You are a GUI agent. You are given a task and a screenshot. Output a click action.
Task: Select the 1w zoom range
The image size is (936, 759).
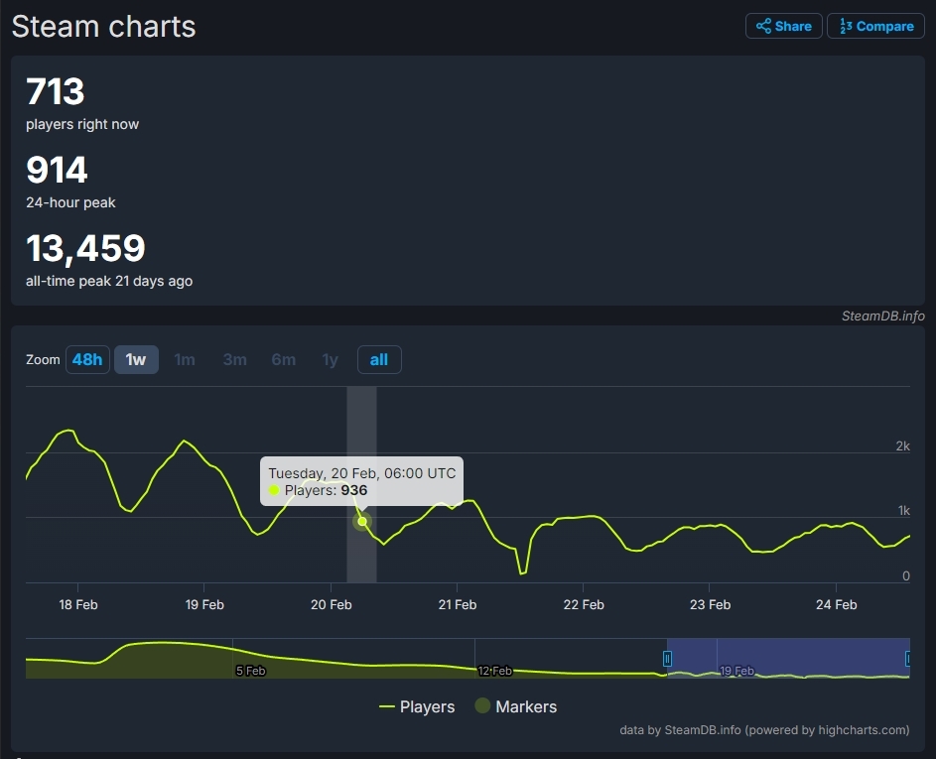136,359
